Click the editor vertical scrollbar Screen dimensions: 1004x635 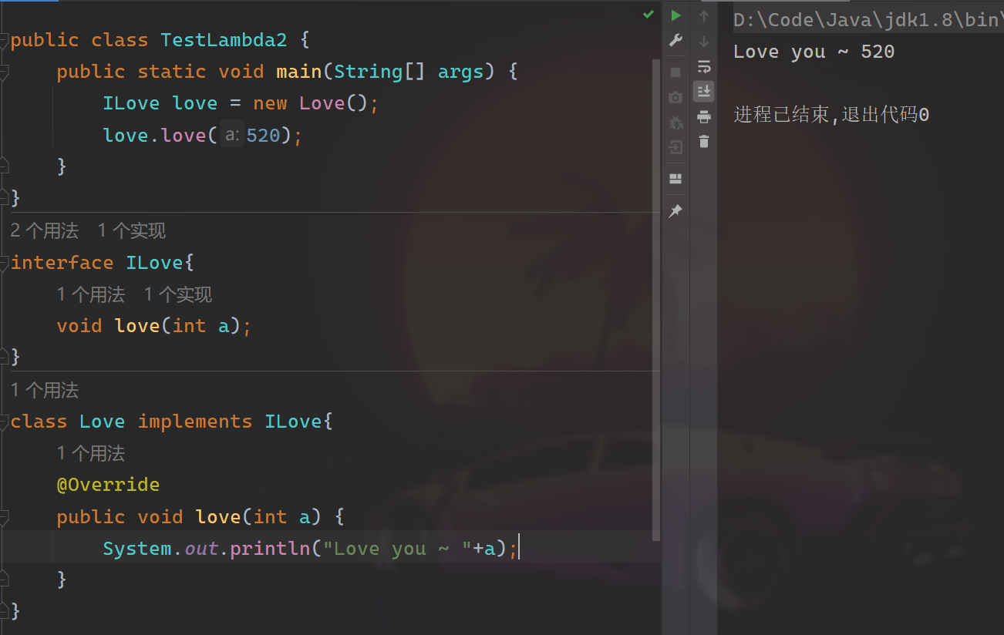point(656,299)
